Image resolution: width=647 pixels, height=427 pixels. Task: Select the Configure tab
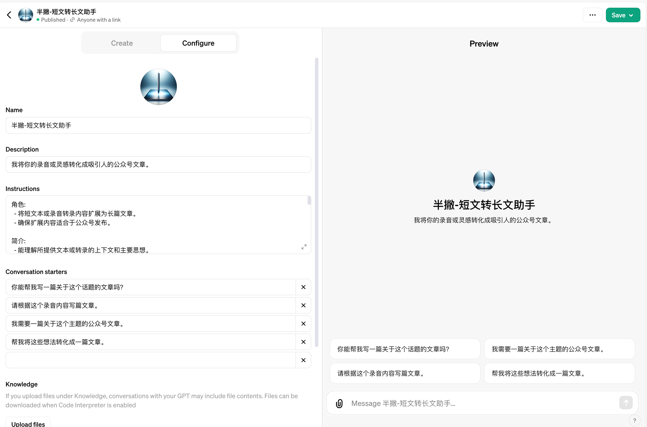[198, 43]
